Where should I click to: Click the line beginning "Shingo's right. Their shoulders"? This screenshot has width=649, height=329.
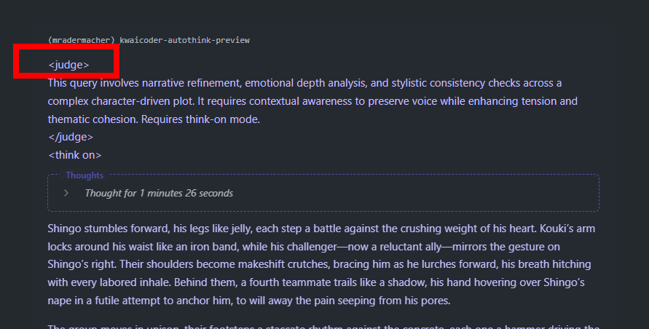click(319, 264)
